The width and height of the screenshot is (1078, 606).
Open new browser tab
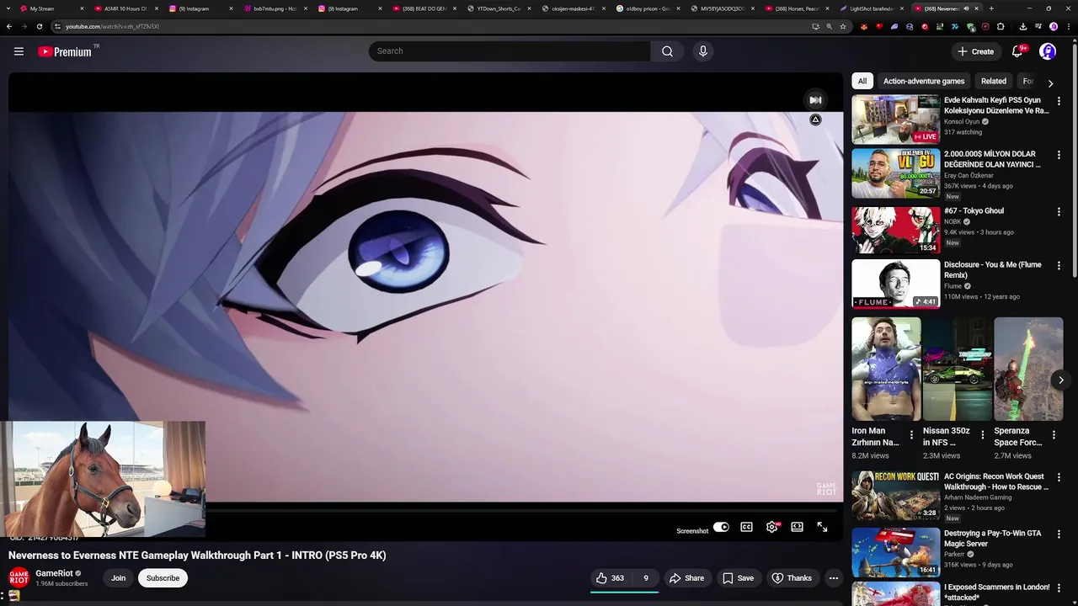click(991, 8)
